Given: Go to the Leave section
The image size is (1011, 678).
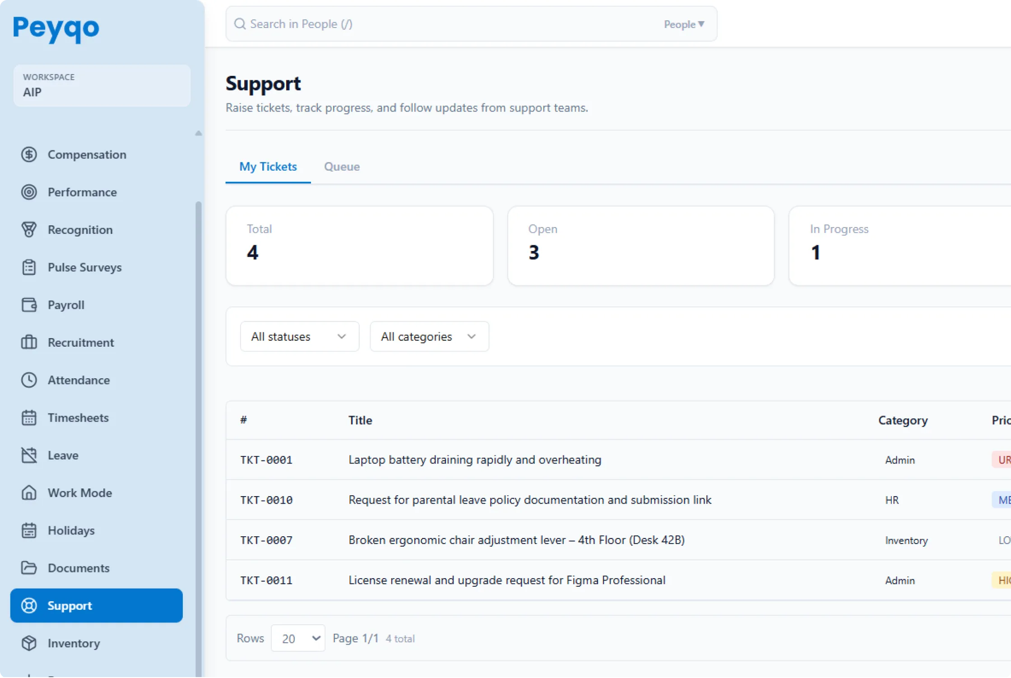Looking at the screenshot, I should (x=96, y=455).
